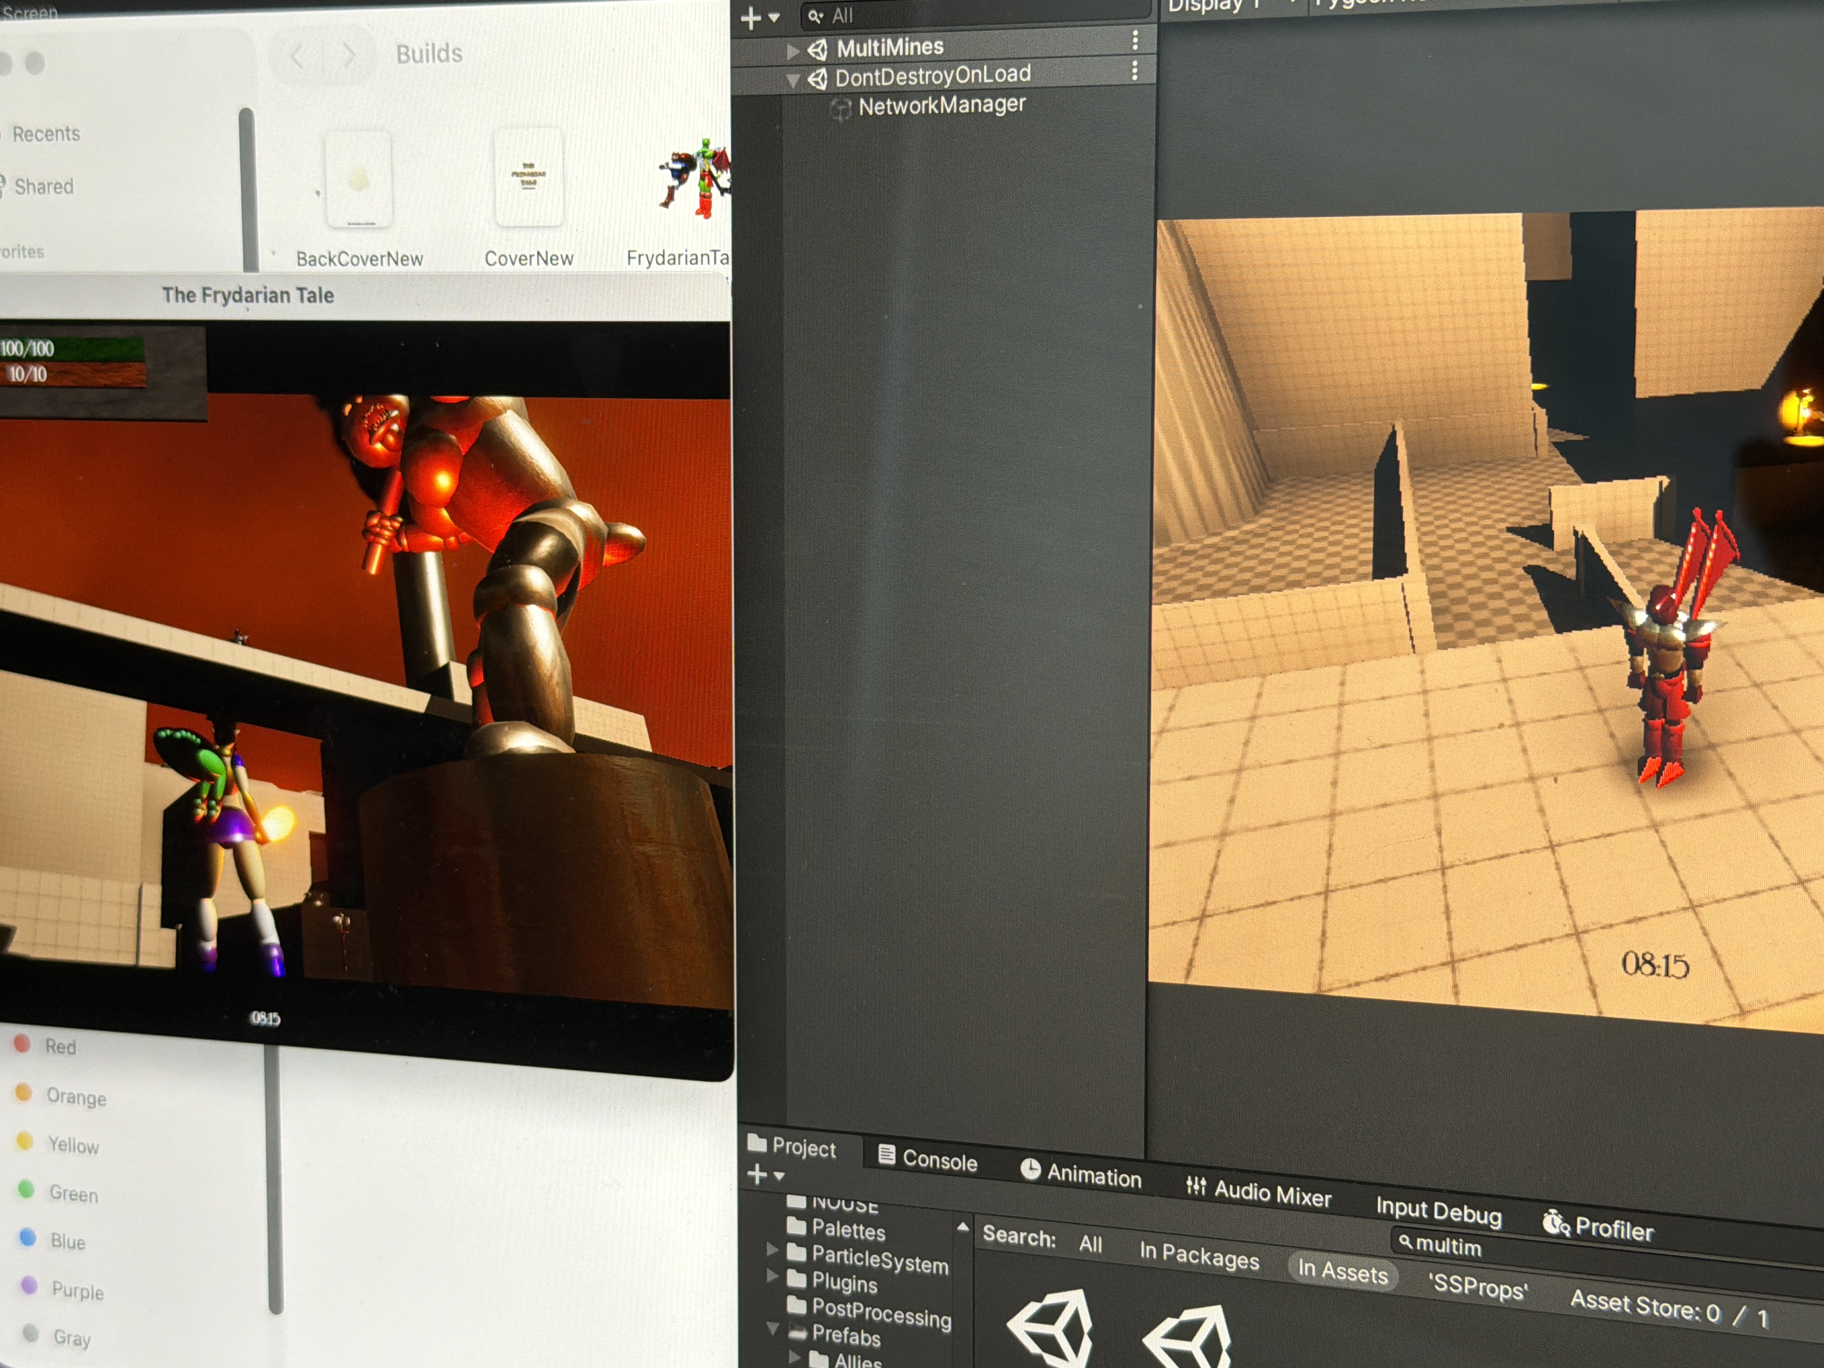Select the Prefabs folder in Project tree

(835, 1334)
